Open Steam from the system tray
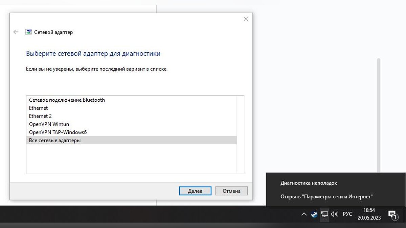406x228 pixels. [x=314, y=214]
